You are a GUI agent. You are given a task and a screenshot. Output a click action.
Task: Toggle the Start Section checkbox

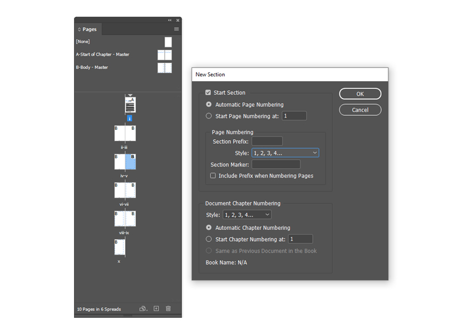tap(208, 92)
